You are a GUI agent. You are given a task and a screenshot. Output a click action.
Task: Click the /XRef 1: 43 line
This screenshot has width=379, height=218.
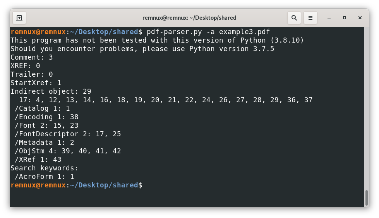click(x=38, y=160)
